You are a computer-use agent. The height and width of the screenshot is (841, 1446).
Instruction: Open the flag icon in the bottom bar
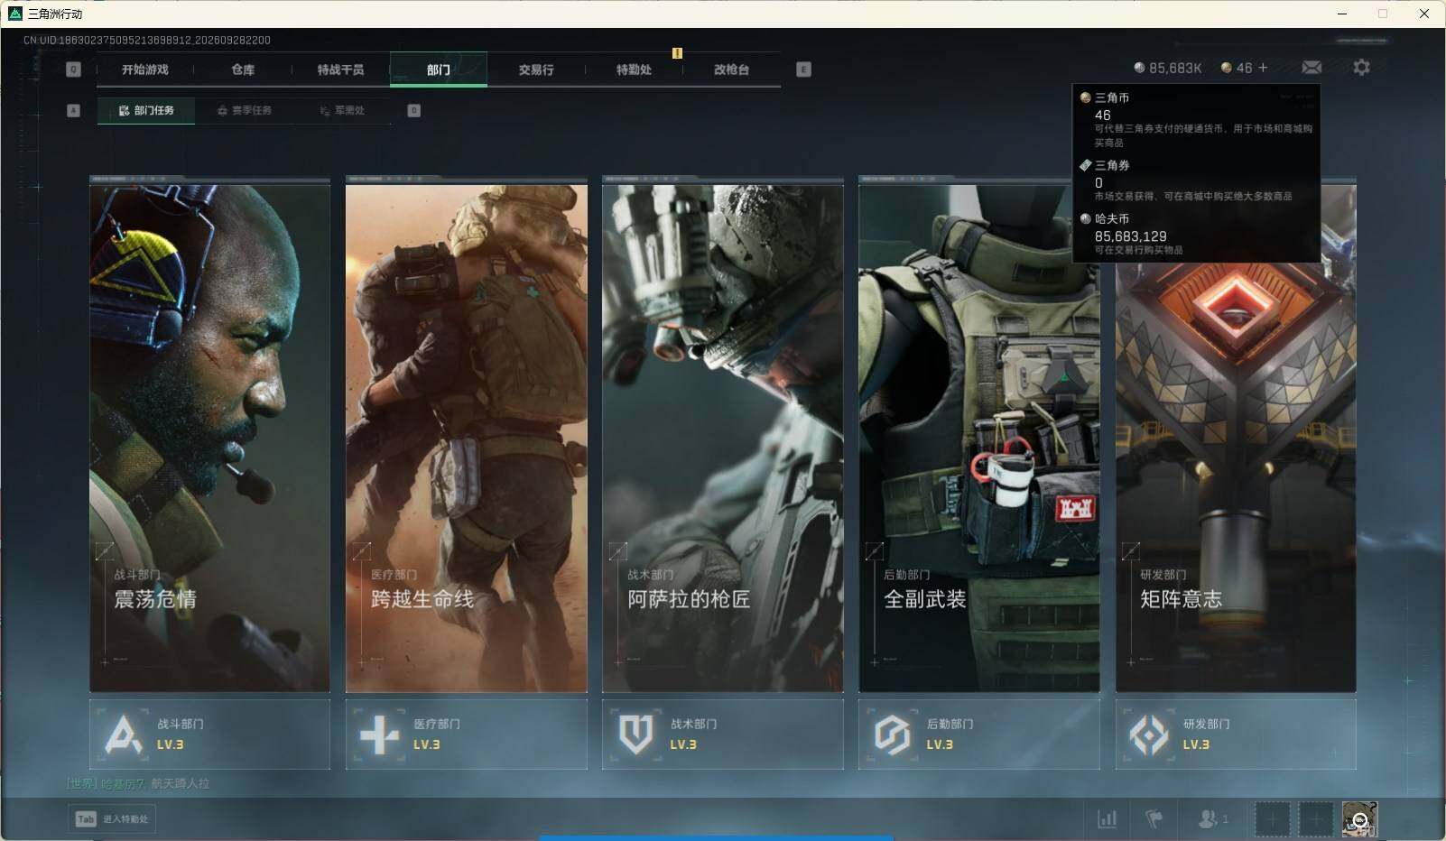1154,819
